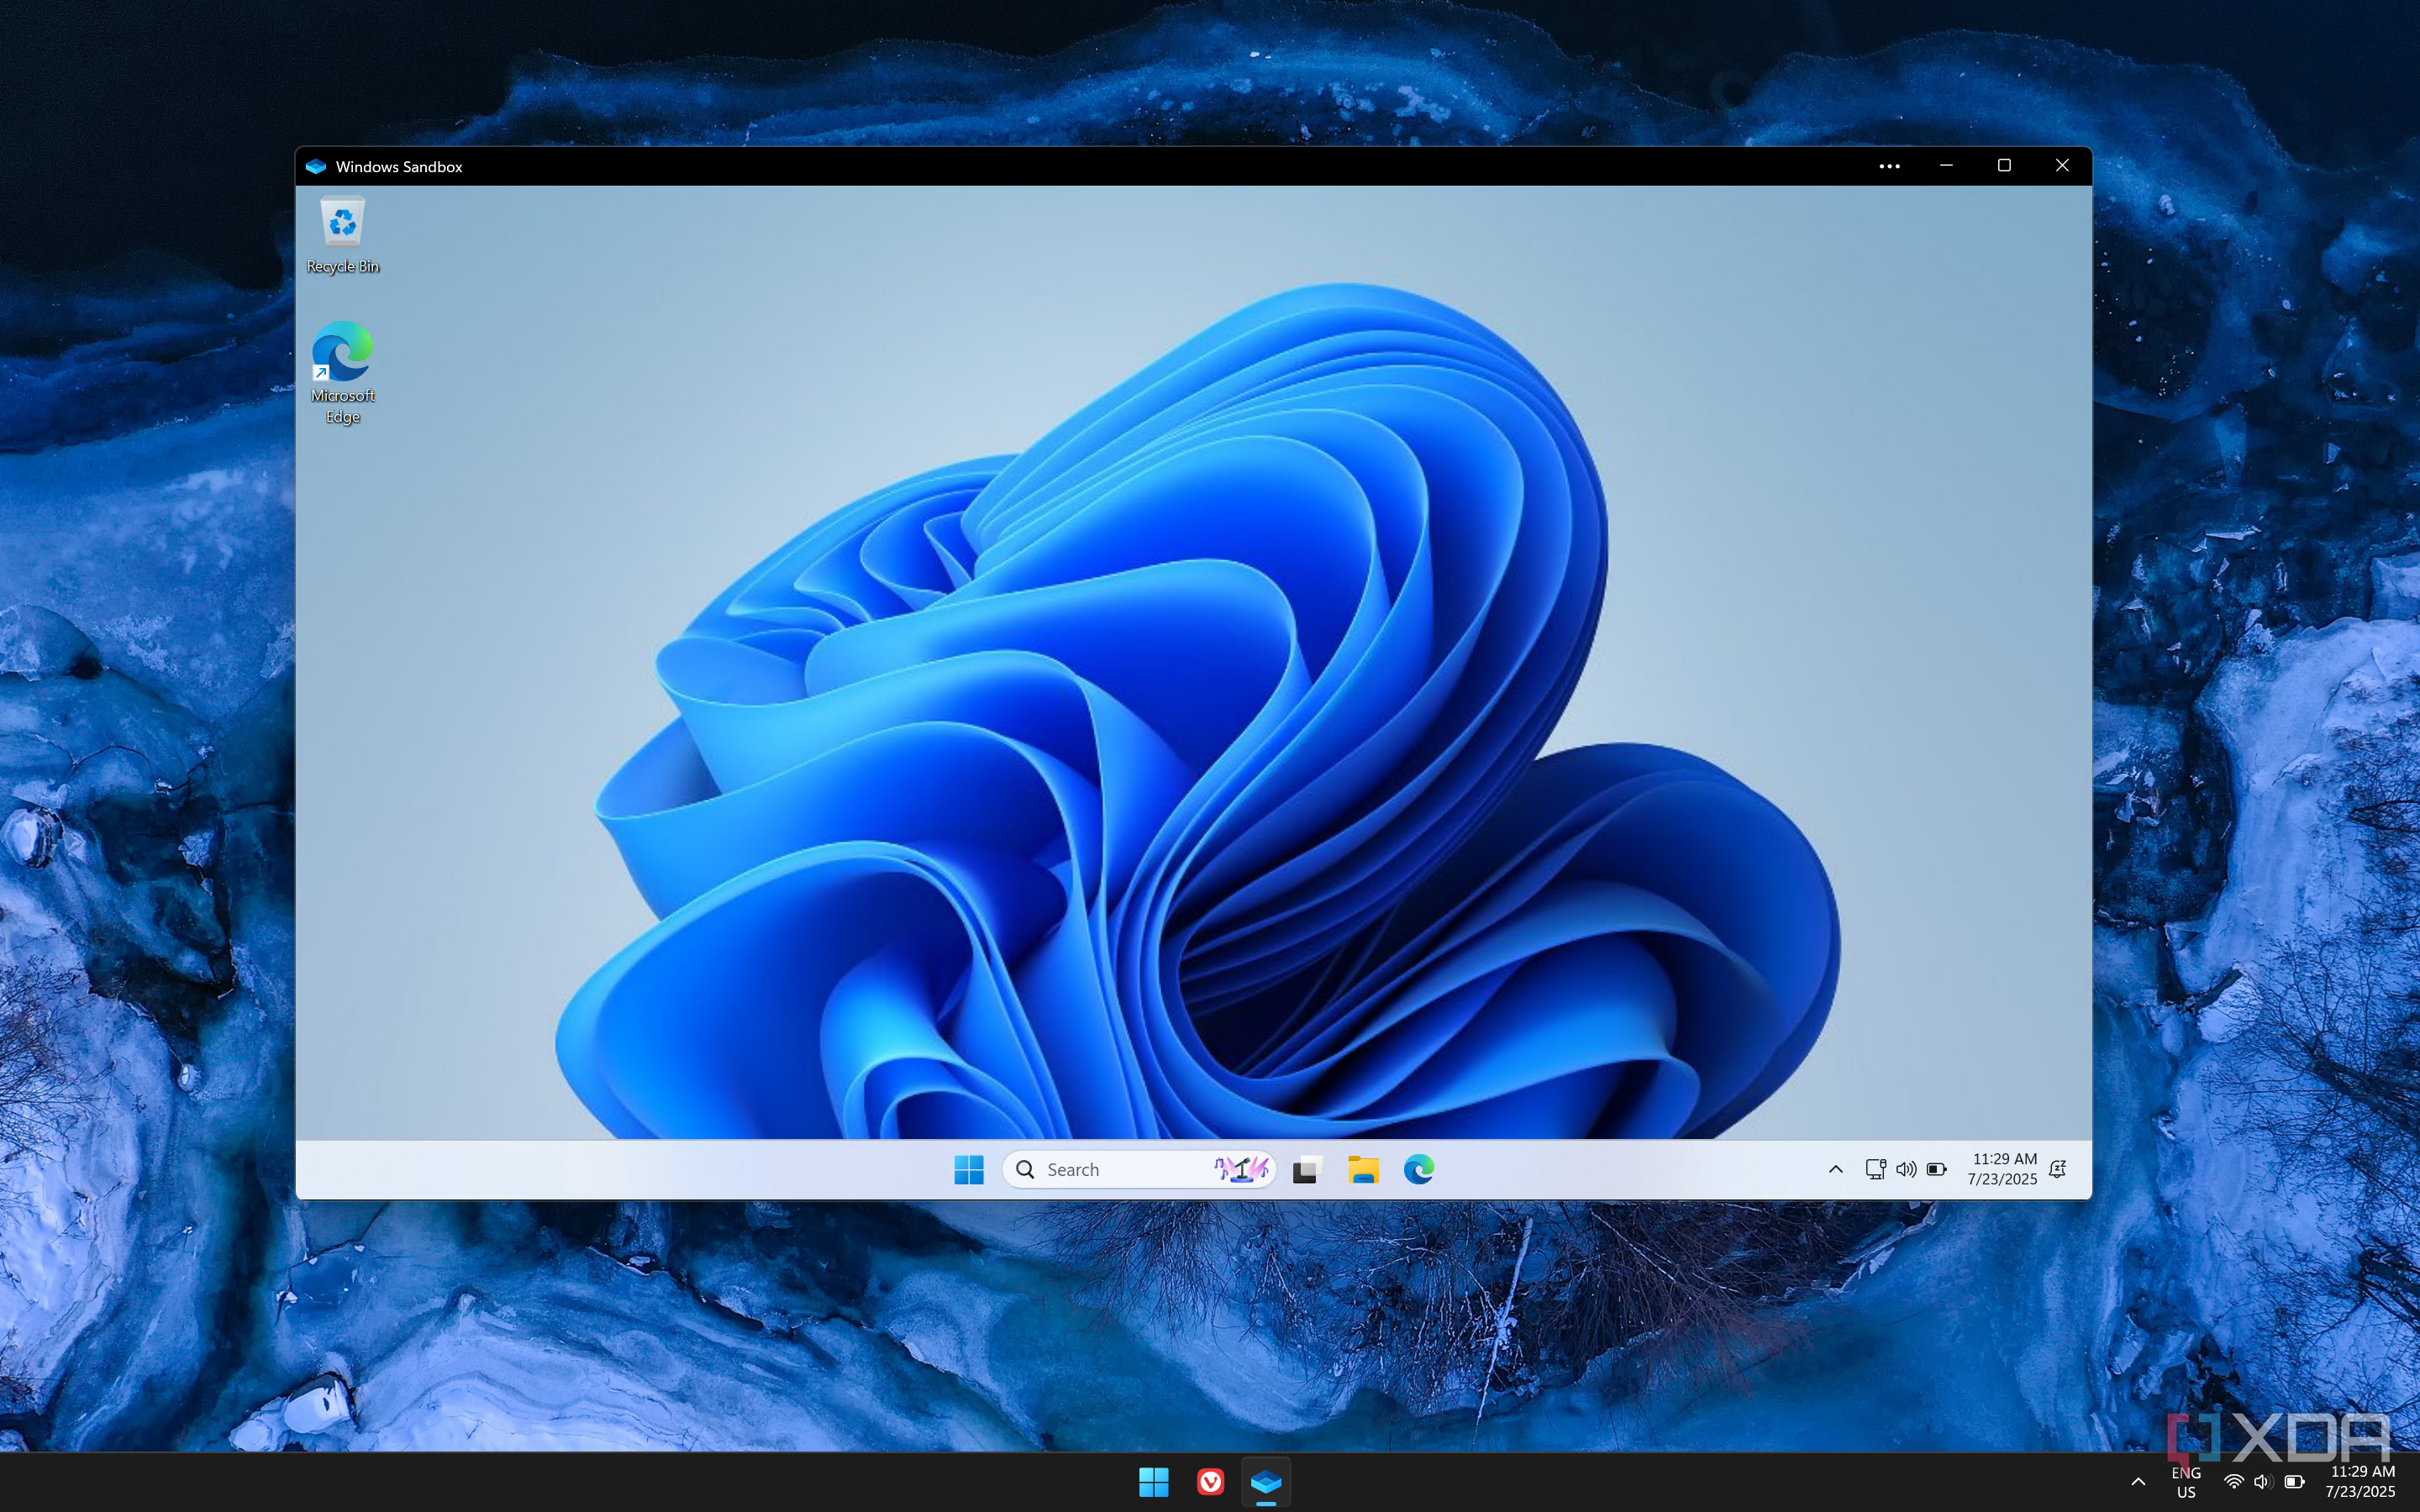Image resolution: width=2420 pixels, height=1512 pixels.
Task: Open the Windows Sandbox three-dot menu
Action: pyautogui.click(x=1889, y=166)
